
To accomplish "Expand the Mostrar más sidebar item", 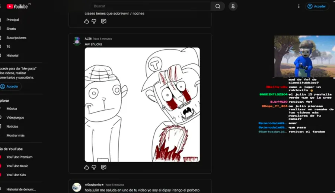I will pos(15,135).
